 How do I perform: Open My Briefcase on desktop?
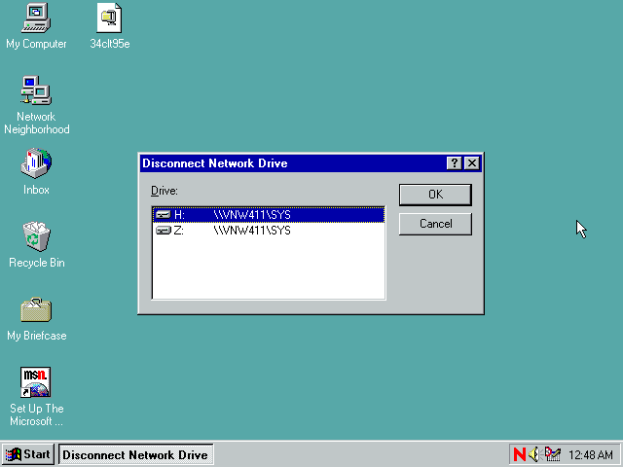coord(36,310)
